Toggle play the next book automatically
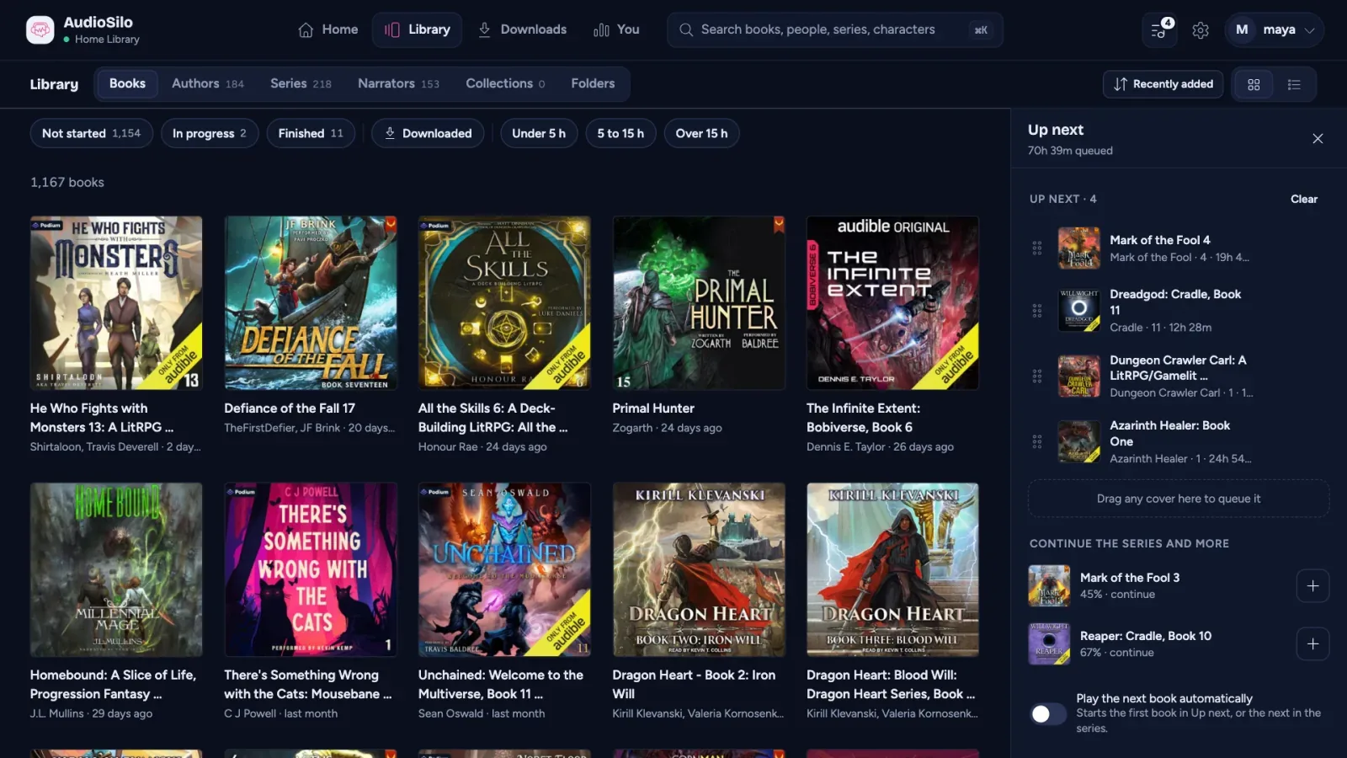This screenshot has height=758, width=1347. click(x=1048, y=713)
